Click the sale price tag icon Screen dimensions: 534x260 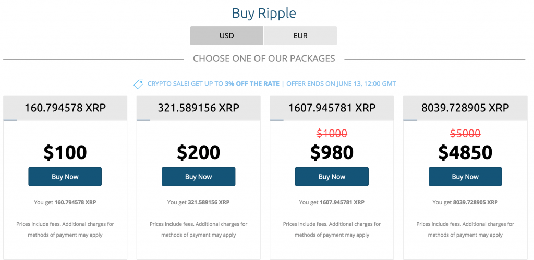pos(139,84)
